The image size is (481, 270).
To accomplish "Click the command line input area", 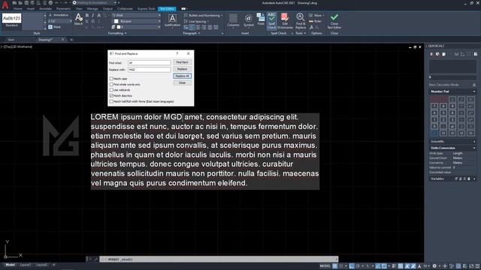I will (x=219, y=259).
